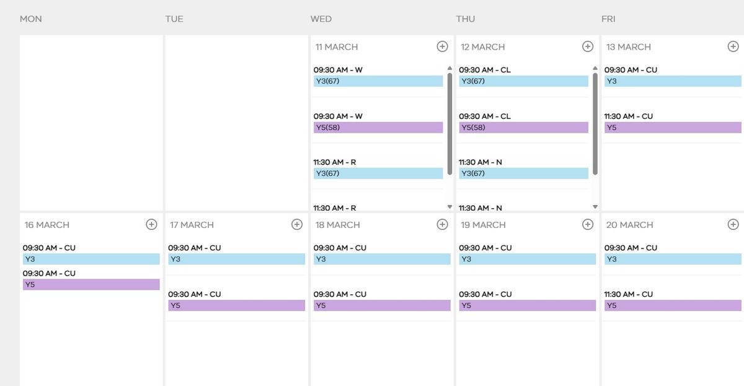The height and width of the screenshot is (386, 744).
Task: Open the purple Y5(58) CL session on 12 March
Action: click(x=523, y=128)
